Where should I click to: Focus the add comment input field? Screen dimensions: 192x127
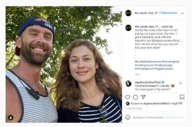click(149, 117)
